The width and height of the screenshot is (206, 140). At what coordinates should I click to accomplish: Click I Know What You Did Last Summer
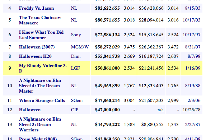tap(41, 35)
